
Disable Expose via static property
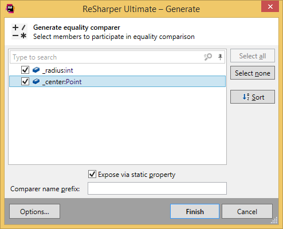click(x=92, y=174)
